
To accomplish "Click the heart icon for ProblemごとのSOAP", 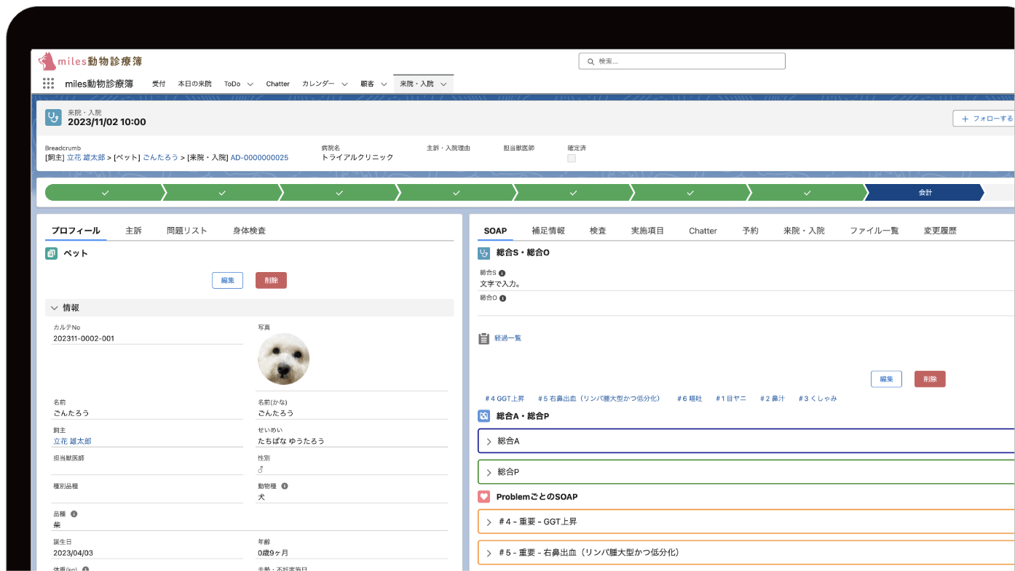I will point(483,497).
